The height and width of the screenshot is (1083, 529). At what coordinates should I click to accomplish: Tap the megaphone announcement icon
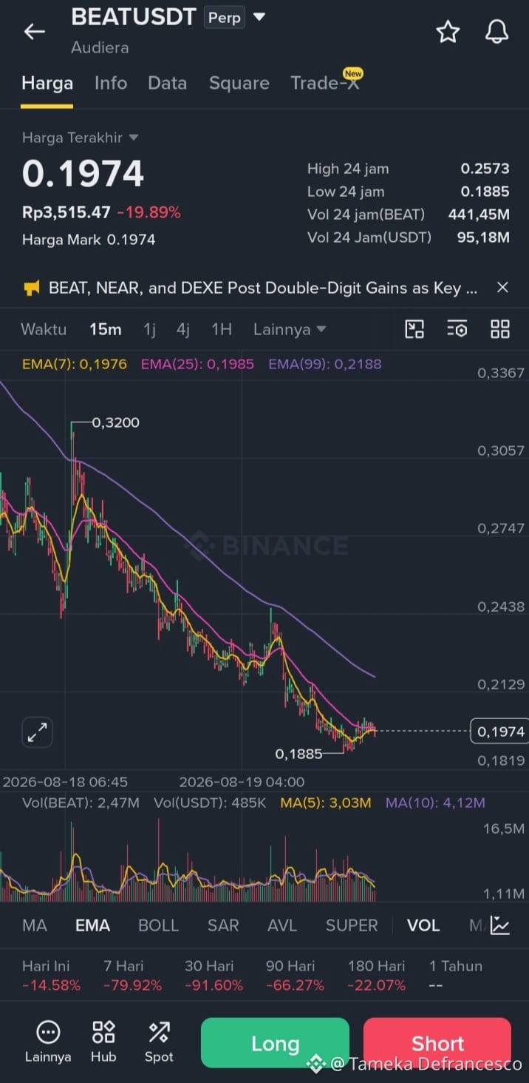(31, 288)
